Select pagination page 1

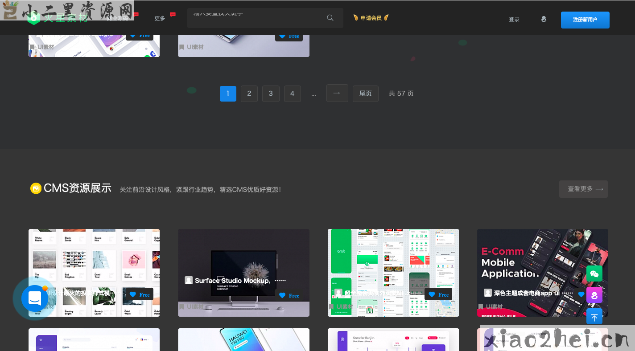click(x=228, y=94)
